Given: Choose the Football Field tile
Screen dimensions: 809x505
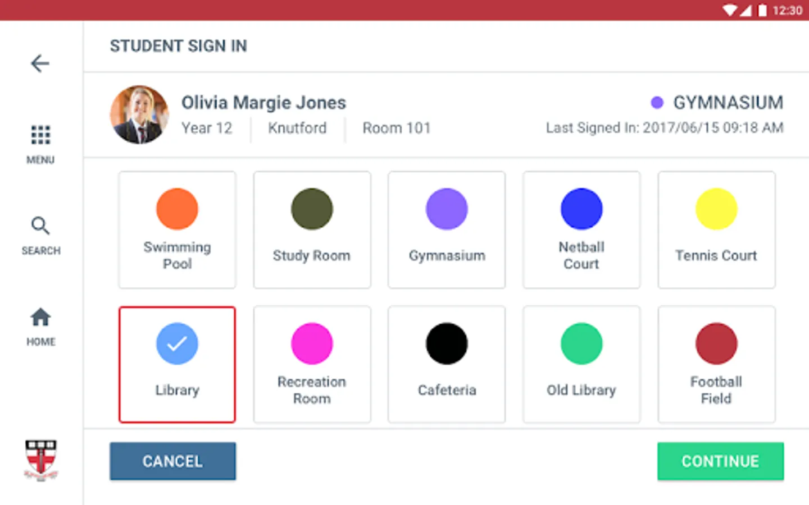Looking at the screenshot, I should pos(716,364).
